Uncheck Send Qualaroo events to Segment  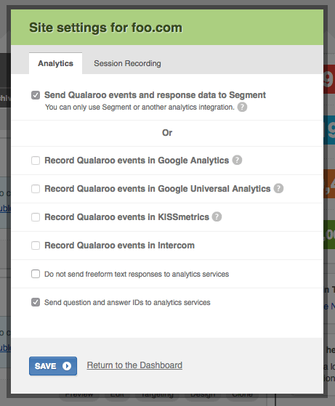[36, 95]
